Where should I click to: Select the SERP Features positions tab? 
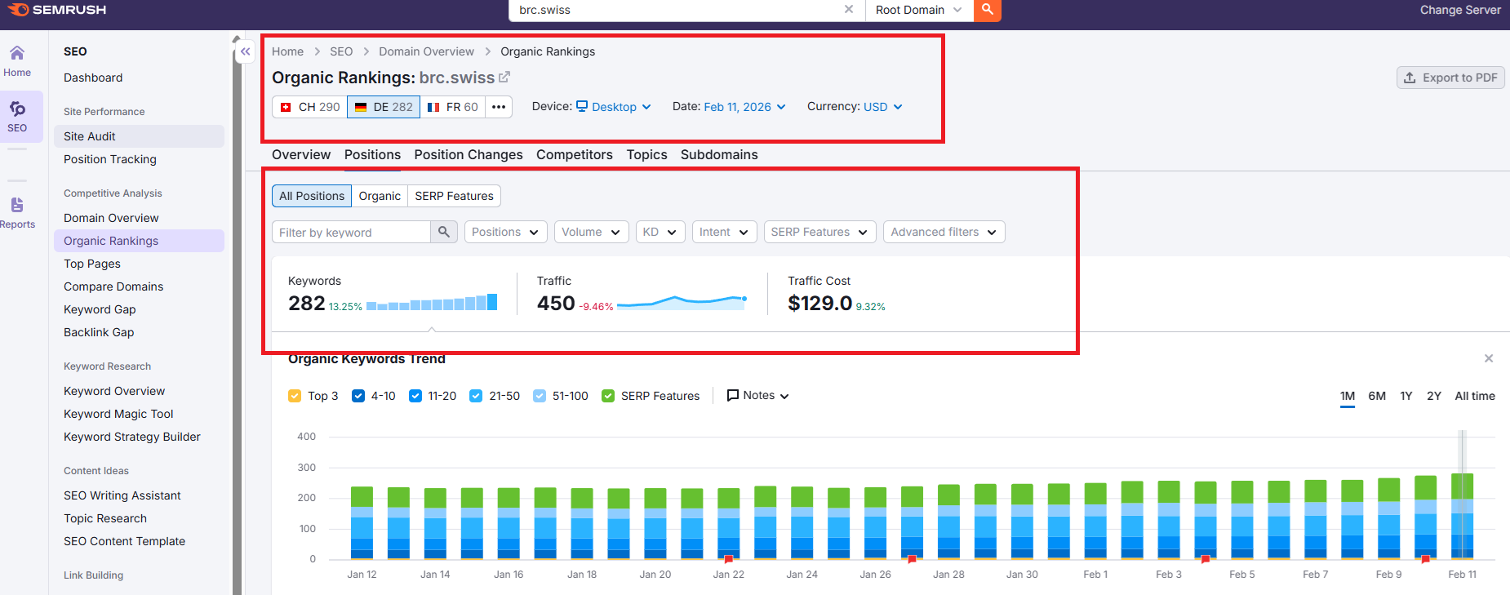point(454,196)
